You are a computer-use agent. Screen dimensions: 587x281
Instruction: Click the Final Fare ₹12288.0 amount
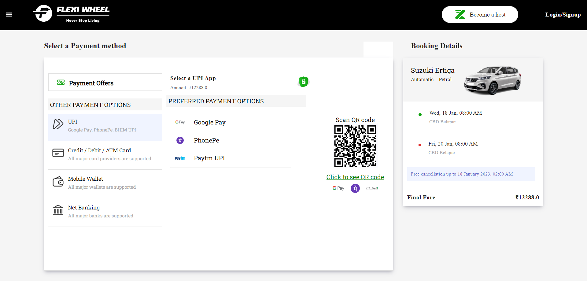click(x=527, y=198)
